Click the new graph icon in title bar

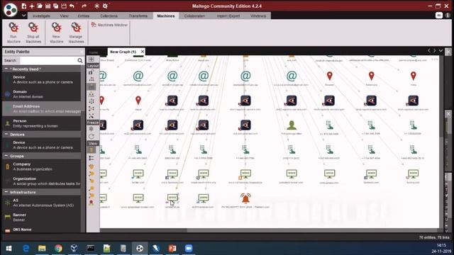tap(24, 6)
